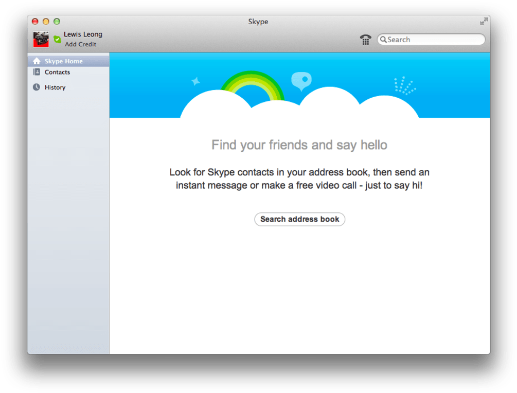Focus the Search input field

pos(431,40)
